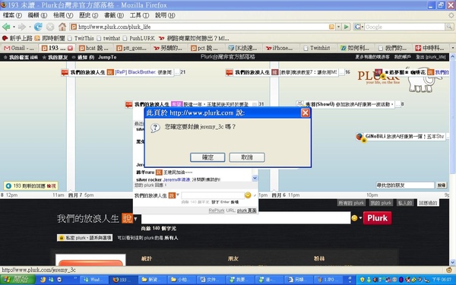Click Firefox icon of GiNoBiLi plurk
This screenshot has width=456, height=285.
[359, 136]
